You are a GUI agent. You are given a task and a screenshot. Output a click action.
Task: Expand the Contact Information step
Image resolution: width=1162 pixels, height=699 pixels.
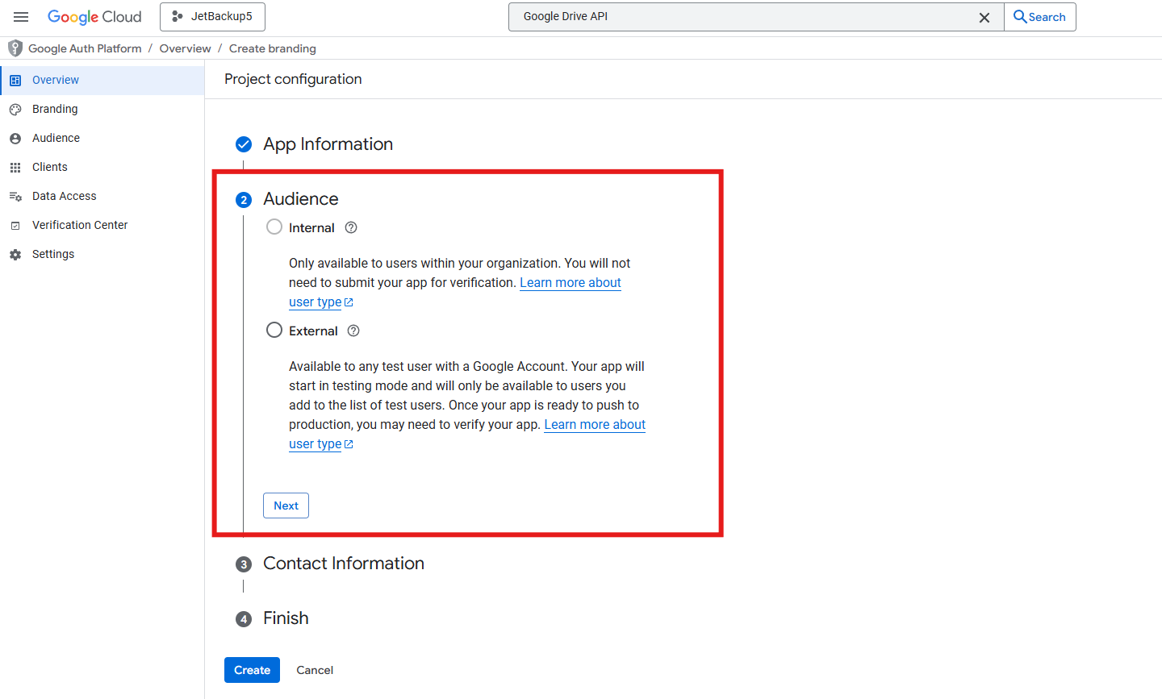pyautogui.click(x=343, y=564)
